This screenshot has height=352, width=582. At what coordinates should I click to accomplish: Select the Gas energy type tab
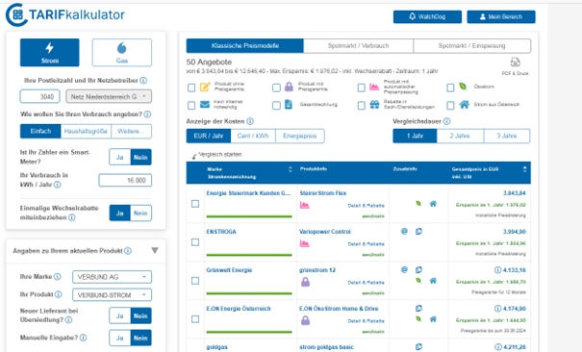(122, 52)
